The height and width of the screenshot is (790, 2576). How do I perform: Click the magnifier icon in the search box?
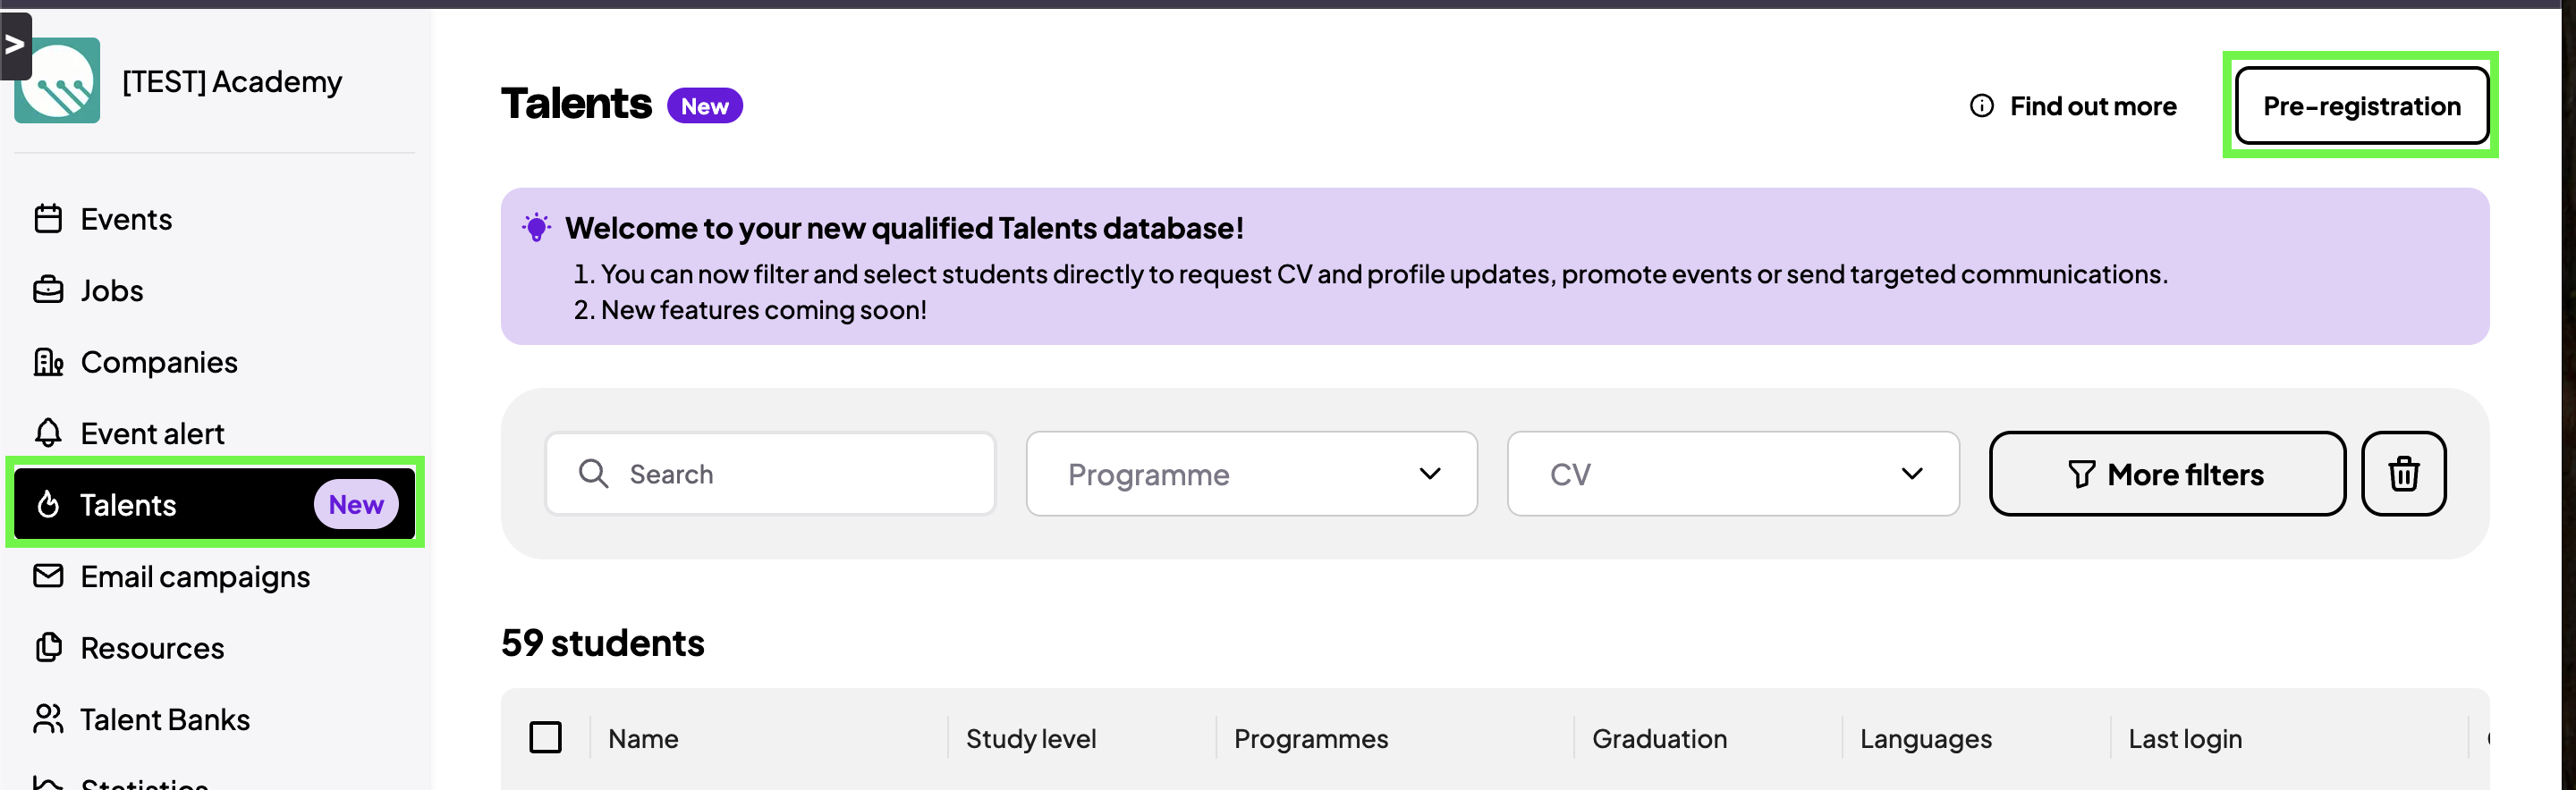pos(593,474)
